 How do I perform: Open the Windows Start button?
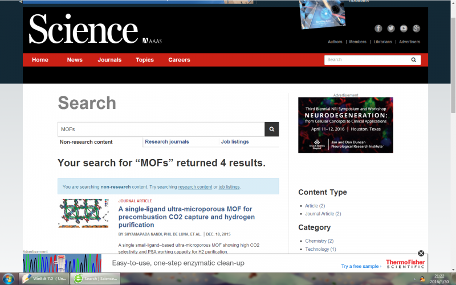pos(9,279)
